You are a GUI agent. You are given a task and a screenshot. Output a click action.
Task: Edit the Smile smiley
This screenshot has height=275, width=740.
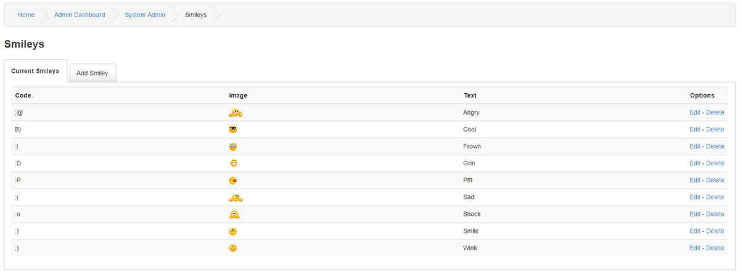(695, 231)
